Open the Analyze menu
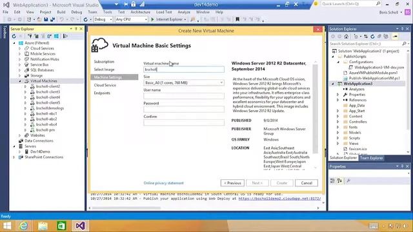Viewport: 413px width, 232px height. tap(184, 12)
